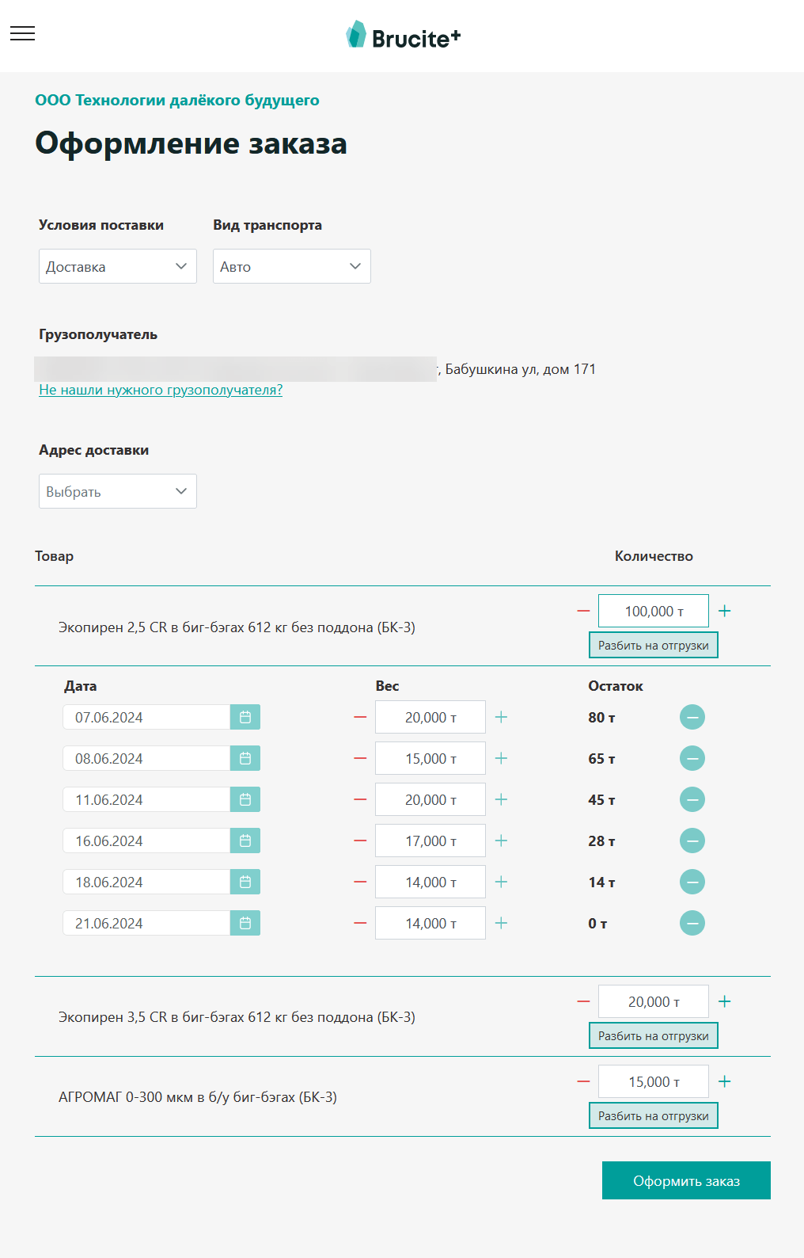Viewport: 804px width, 1258px height.
Task: Decrease weight of the 07.06.2024 shipment
Action: (360, 718)
